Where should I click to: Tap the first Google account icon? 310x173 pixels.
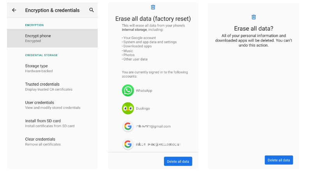(x=128, y=126)
